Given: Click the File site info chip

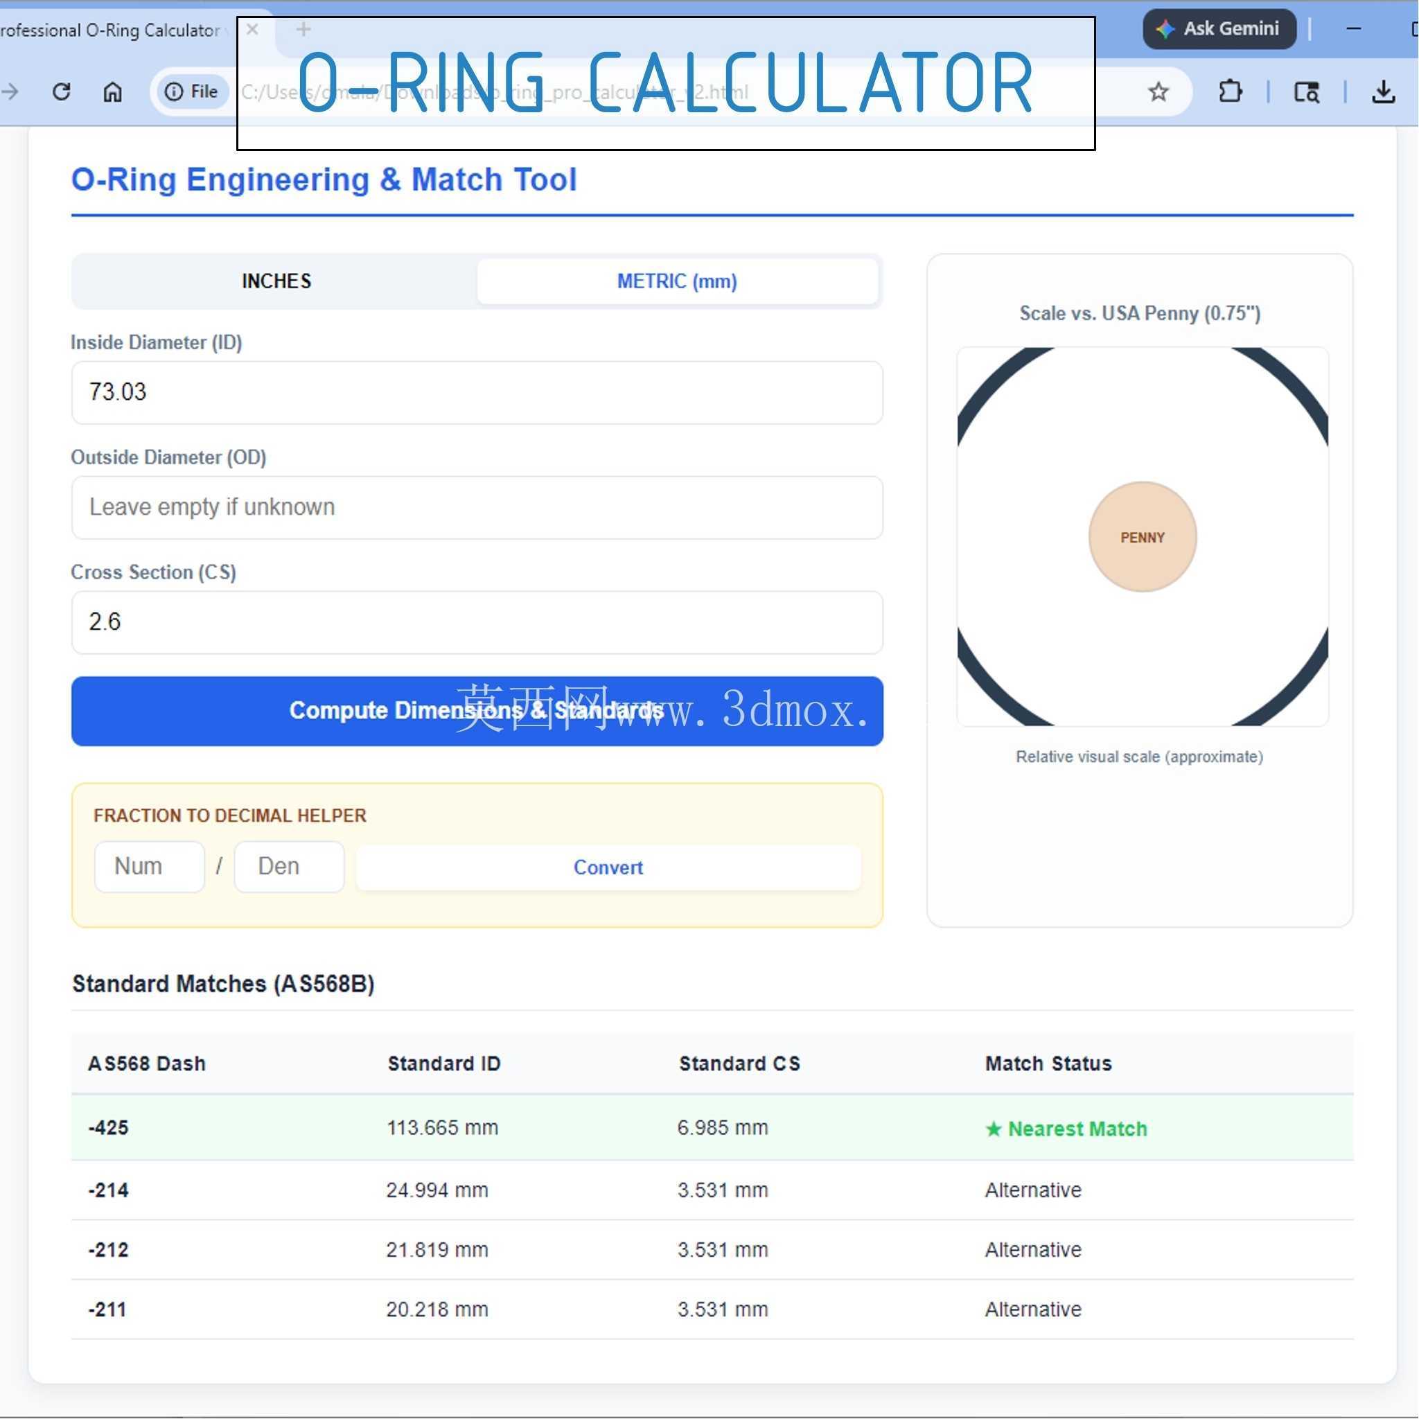Looking at the screenshot, I should pos(193,92).
